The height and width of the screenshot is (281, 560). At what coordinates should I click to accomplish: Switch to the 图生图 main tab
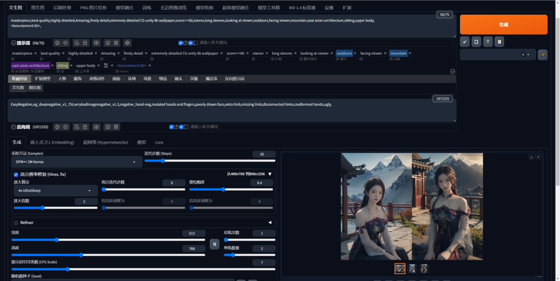pos(38,8)
